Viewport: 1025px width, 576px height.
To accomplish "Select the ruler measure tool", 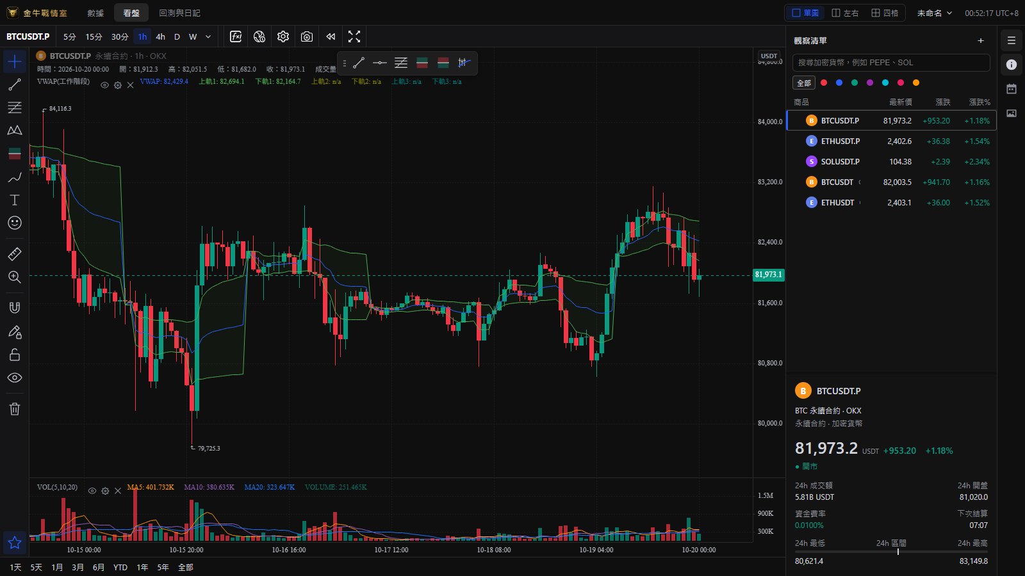I will click(15, 254).
